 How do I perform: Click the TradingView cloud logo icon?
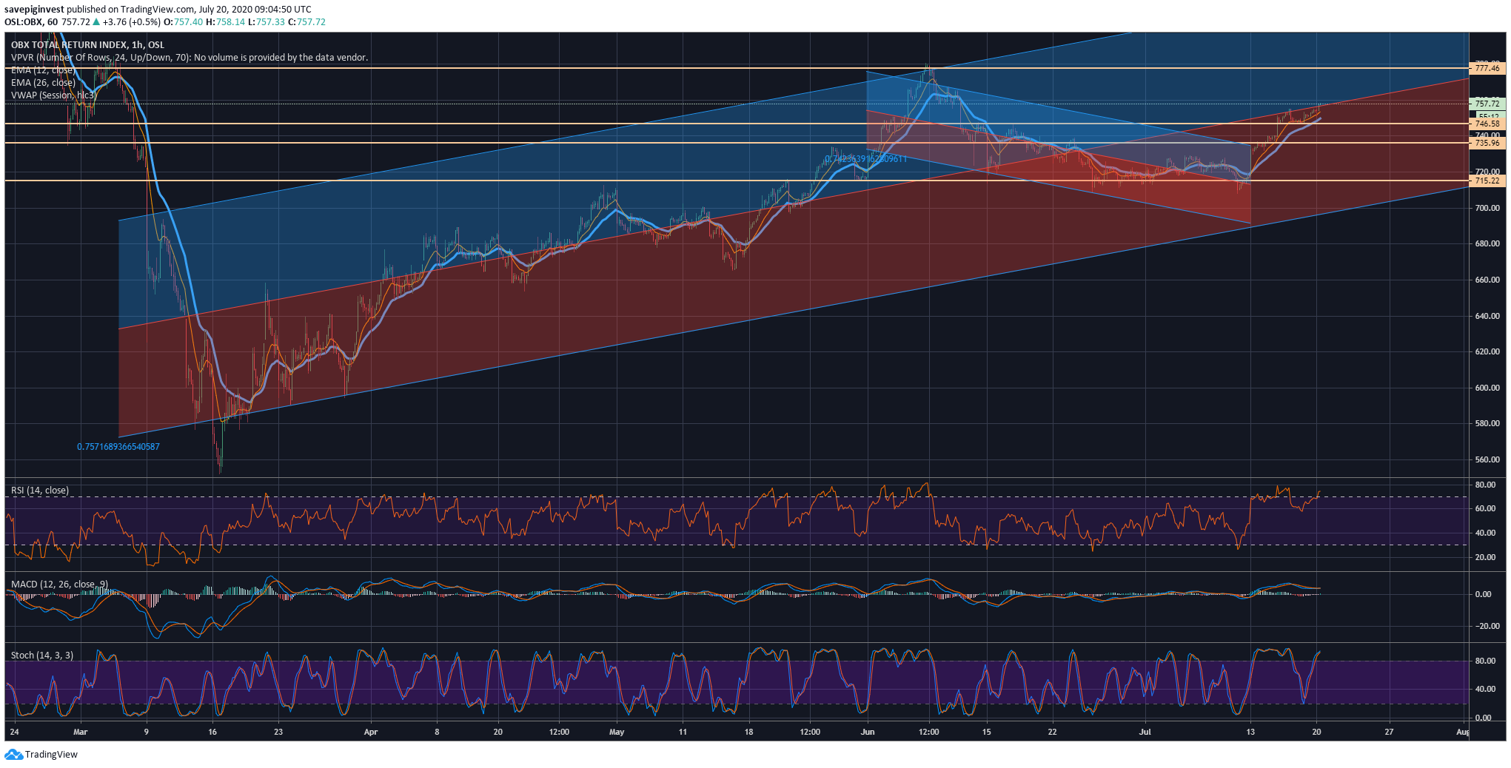[13, 754]
